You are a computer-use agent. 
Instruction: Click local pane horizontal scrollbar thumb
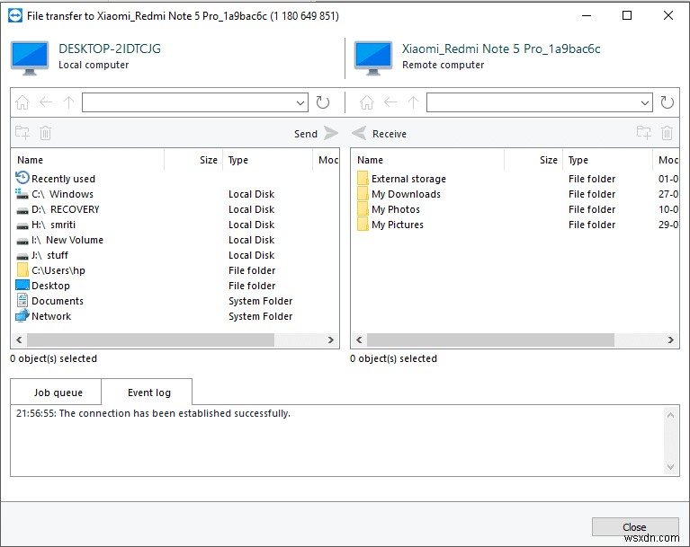pyautogui.click(x=150, y=340)
